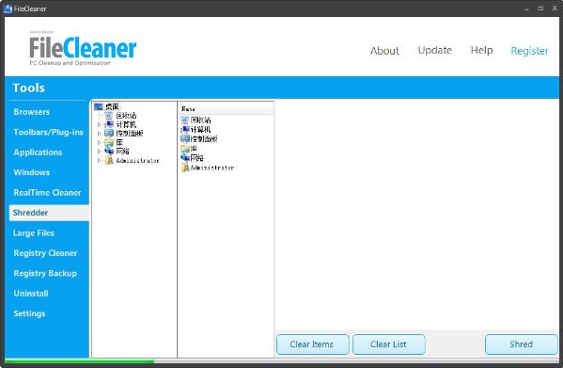Click the Clear Items button
The width and height of the screenshot is (563, 368).
(312, 344)
